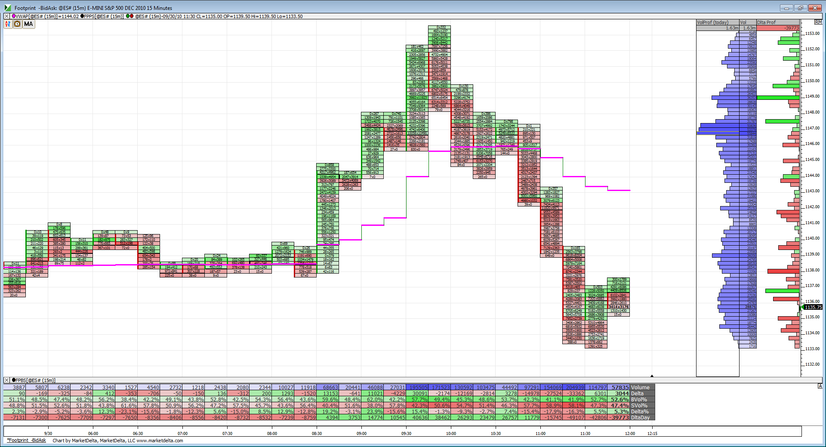Click the 1153.00 price scale label

(x=813, y=33)
